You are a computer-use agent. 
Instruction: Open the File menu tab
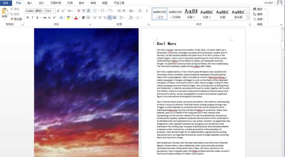6,3
